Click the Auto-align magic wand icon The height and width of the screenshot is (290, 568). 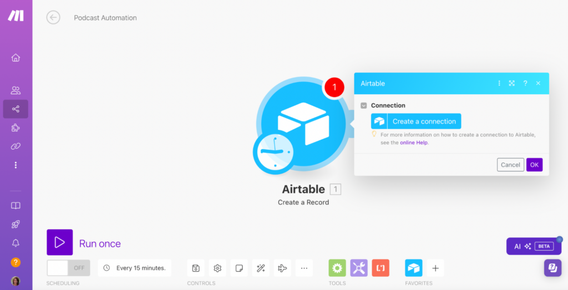tap(261, 268)
